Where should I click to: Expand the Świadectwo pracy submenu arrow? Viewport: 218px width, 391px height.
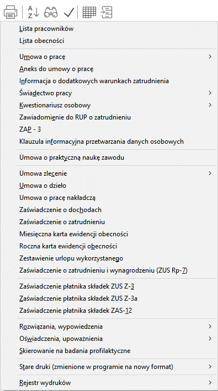tap(210, 93)
